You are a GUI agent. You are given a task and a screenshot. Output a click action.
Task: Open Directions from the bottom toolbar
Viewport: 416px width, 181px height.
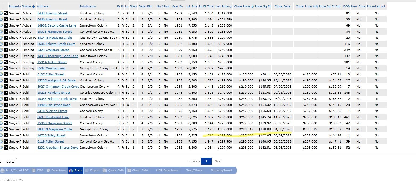(56, 170)
